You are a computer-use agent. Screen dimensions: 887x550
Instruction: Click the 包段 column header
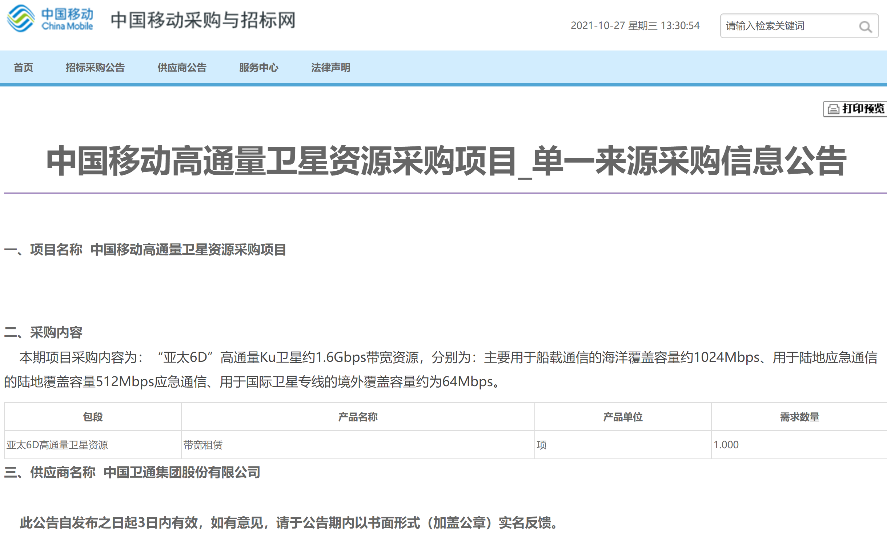pos(93,417)
